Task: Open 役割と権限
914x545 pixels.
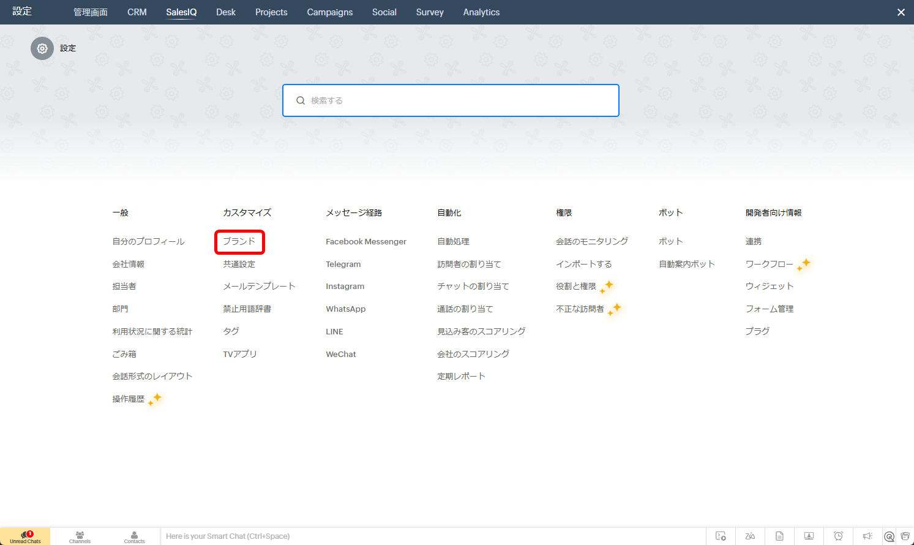Action: (576, 286)
